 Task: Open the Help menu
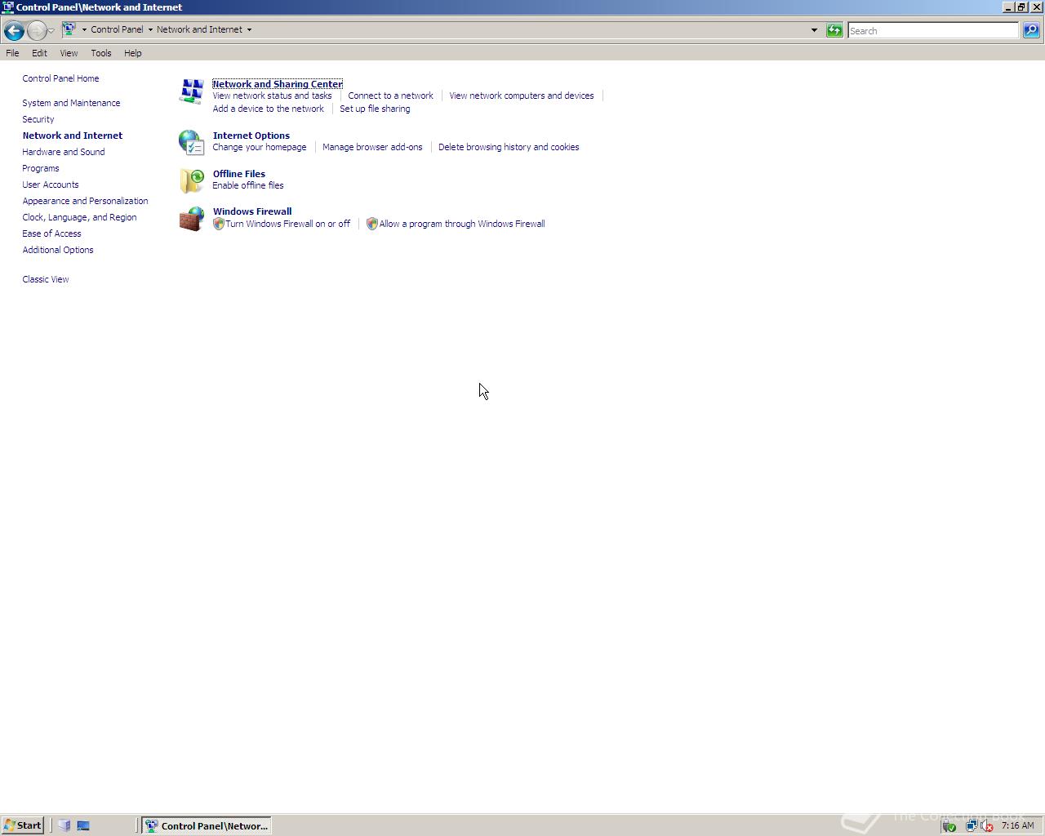[x=133, y=53]
